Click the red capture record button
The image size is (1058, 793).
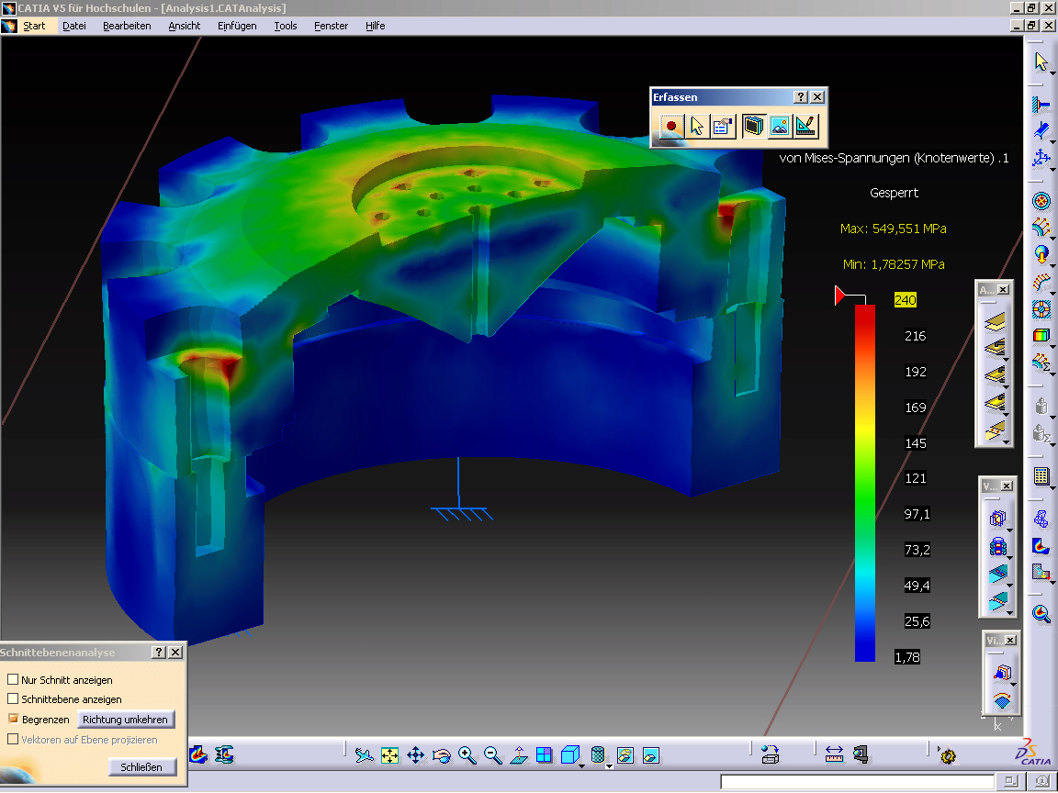coord(670,126)
